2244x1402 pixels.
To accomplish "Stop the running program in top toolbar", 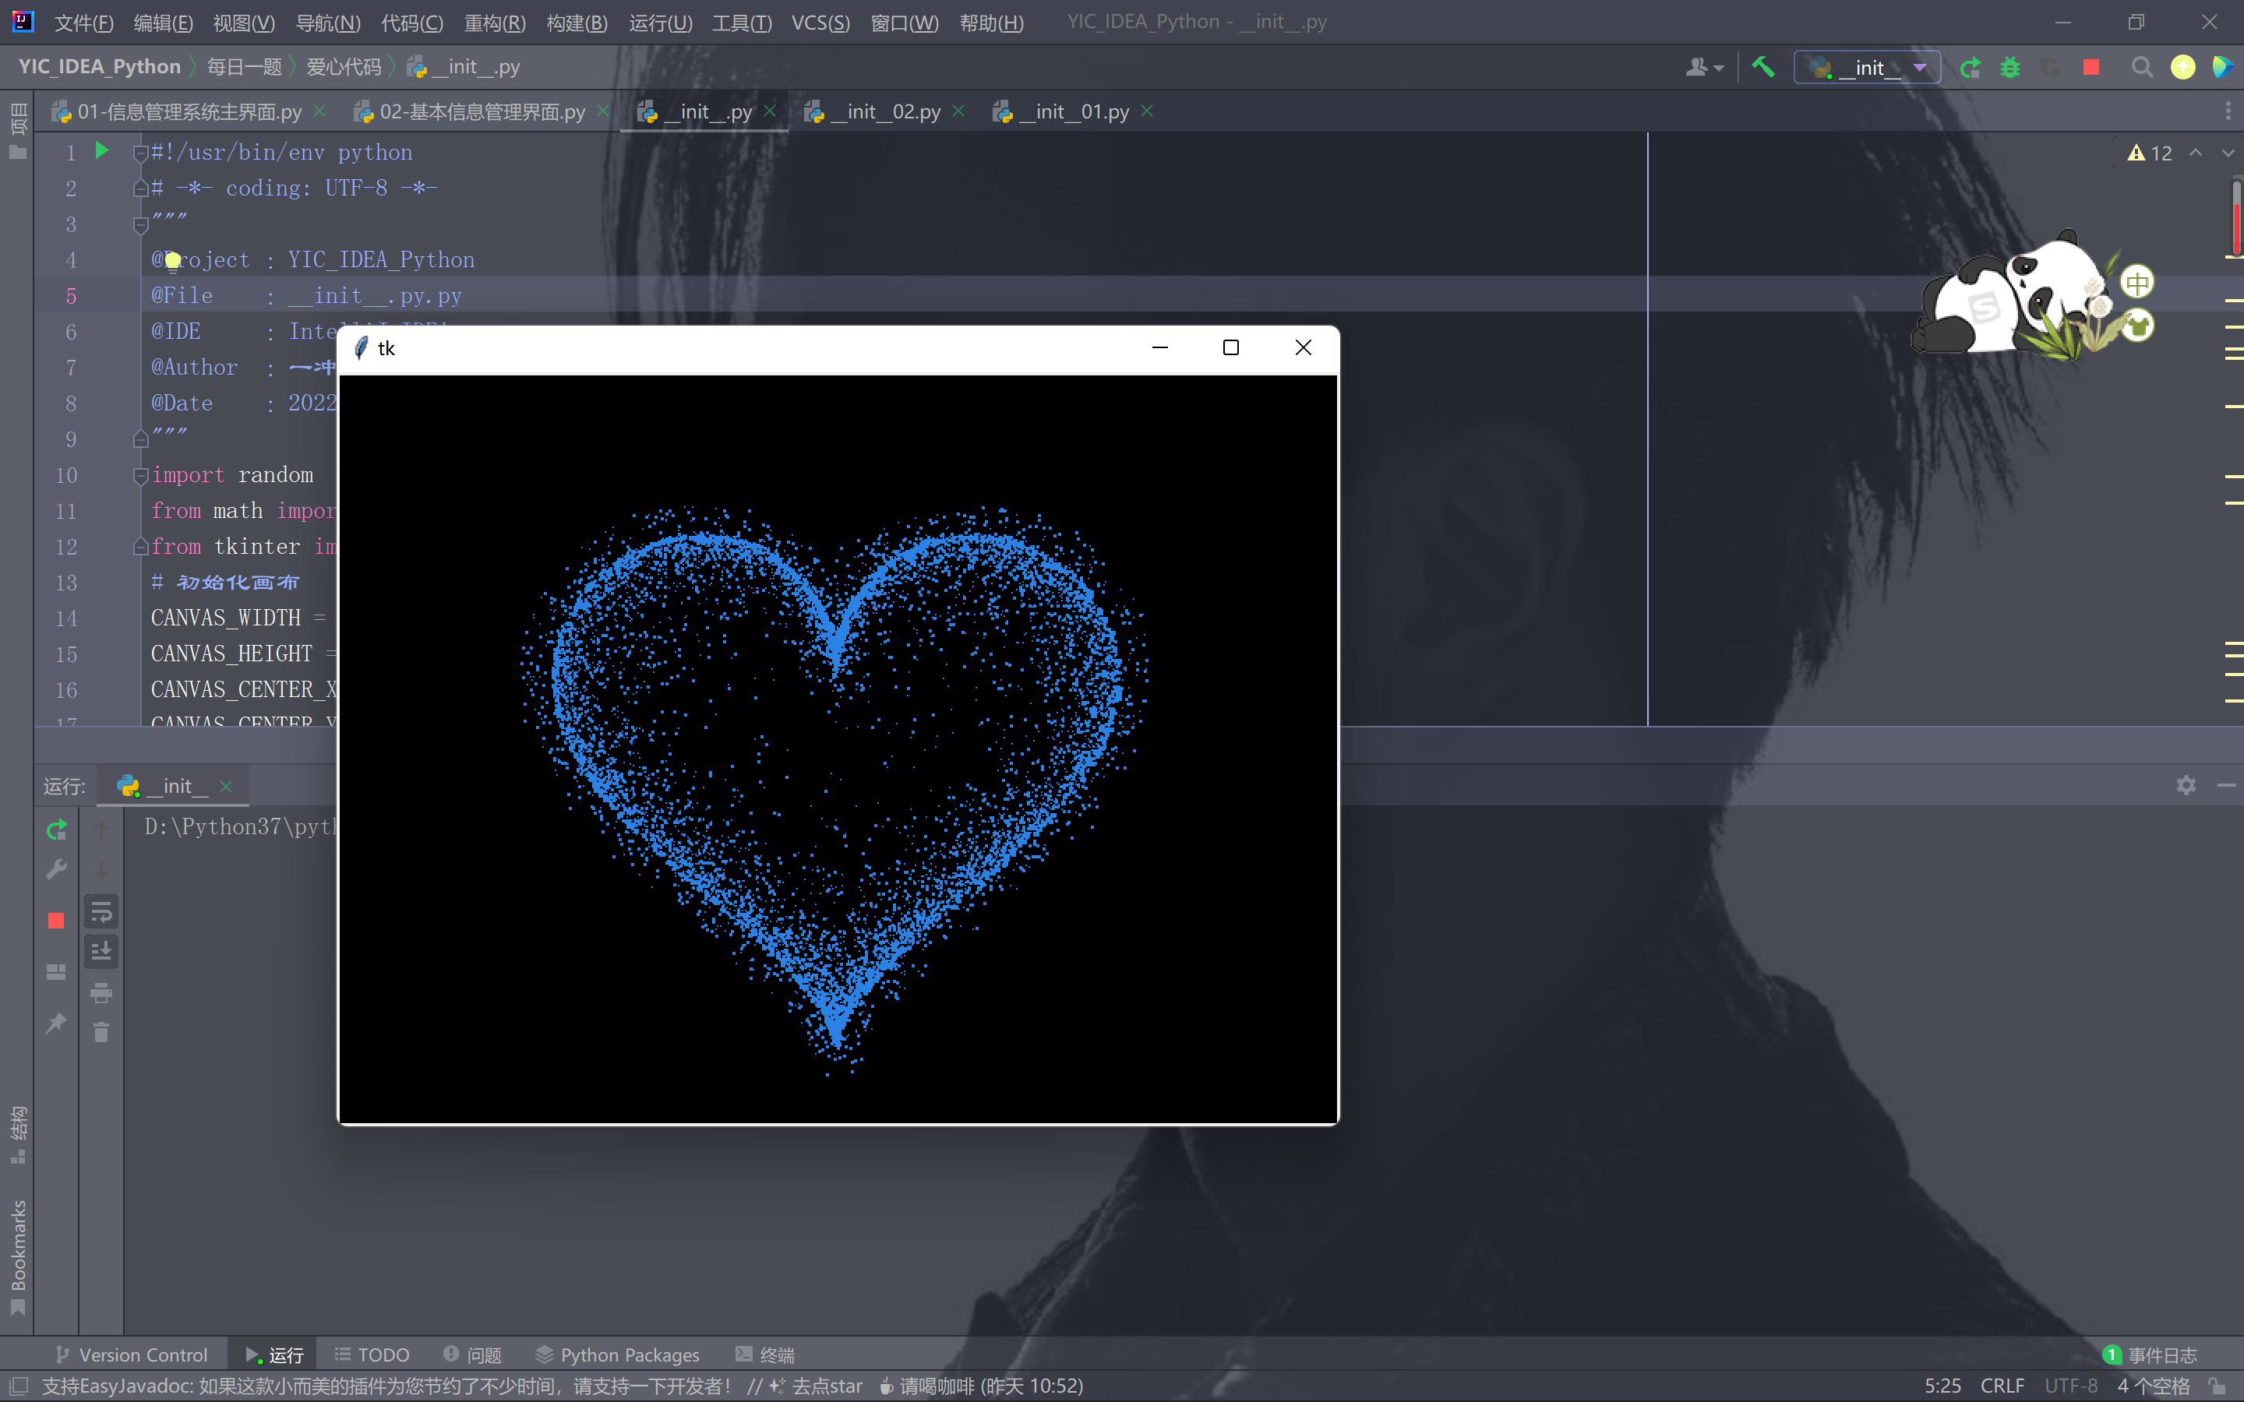I will coord(2090,67).
